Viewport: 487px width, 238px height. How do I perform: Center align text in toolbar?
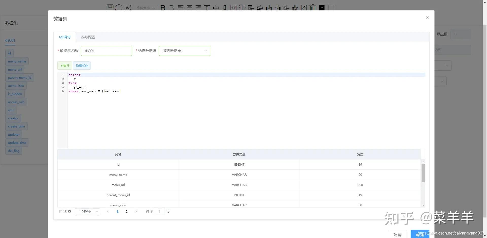pyautogui.click(x=189, y=8)
